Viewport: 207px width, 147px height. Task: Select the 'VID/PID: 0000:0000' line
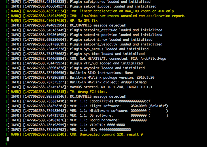66,125
